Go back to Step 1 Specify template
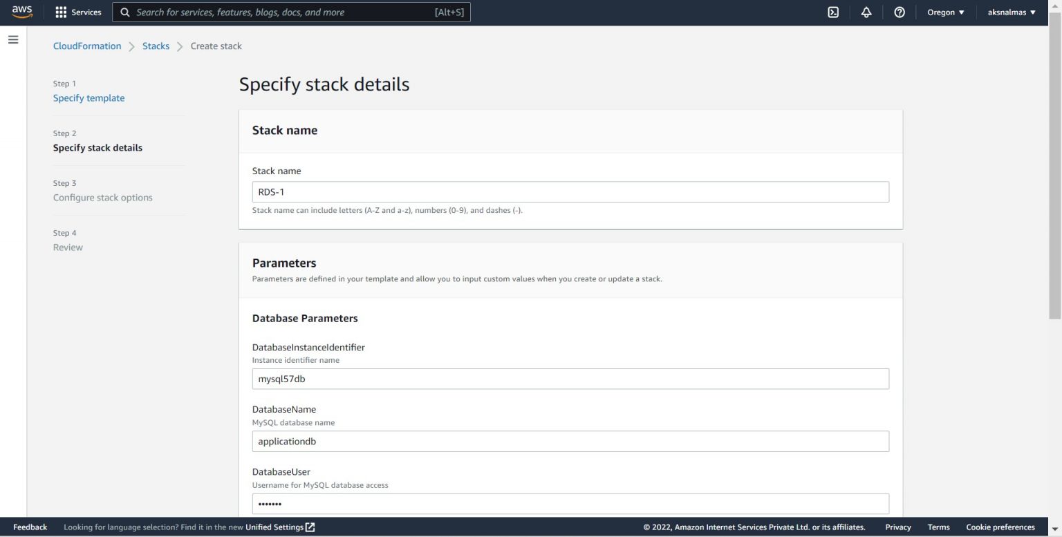Image resolution: width=1062 pixels, height=537 pixels. 88,97
